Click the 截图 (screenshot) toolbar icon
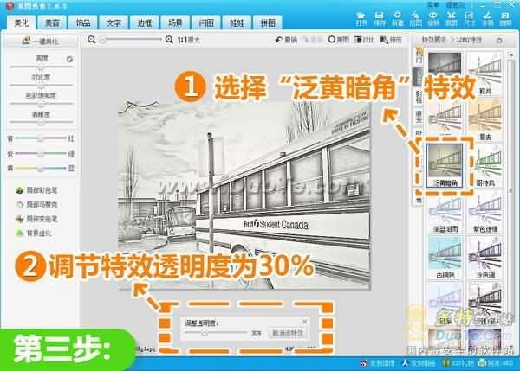The width and height of the screenshot is (520, 371). click(505, 19)
